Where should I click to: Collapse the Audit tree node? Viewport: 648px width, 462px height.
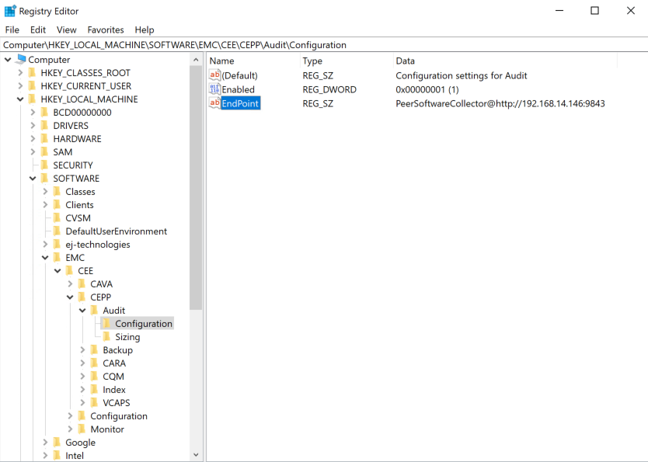click(x=82, y=311)
